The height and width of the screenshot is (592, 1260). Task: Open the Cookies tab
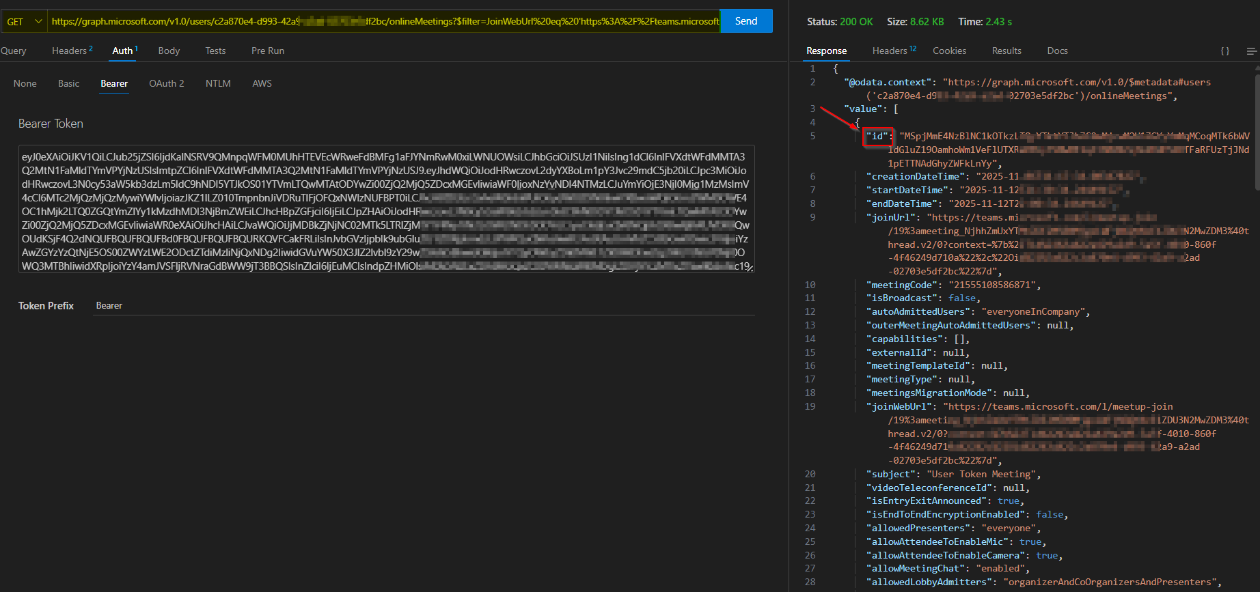[x=949, y=51]
